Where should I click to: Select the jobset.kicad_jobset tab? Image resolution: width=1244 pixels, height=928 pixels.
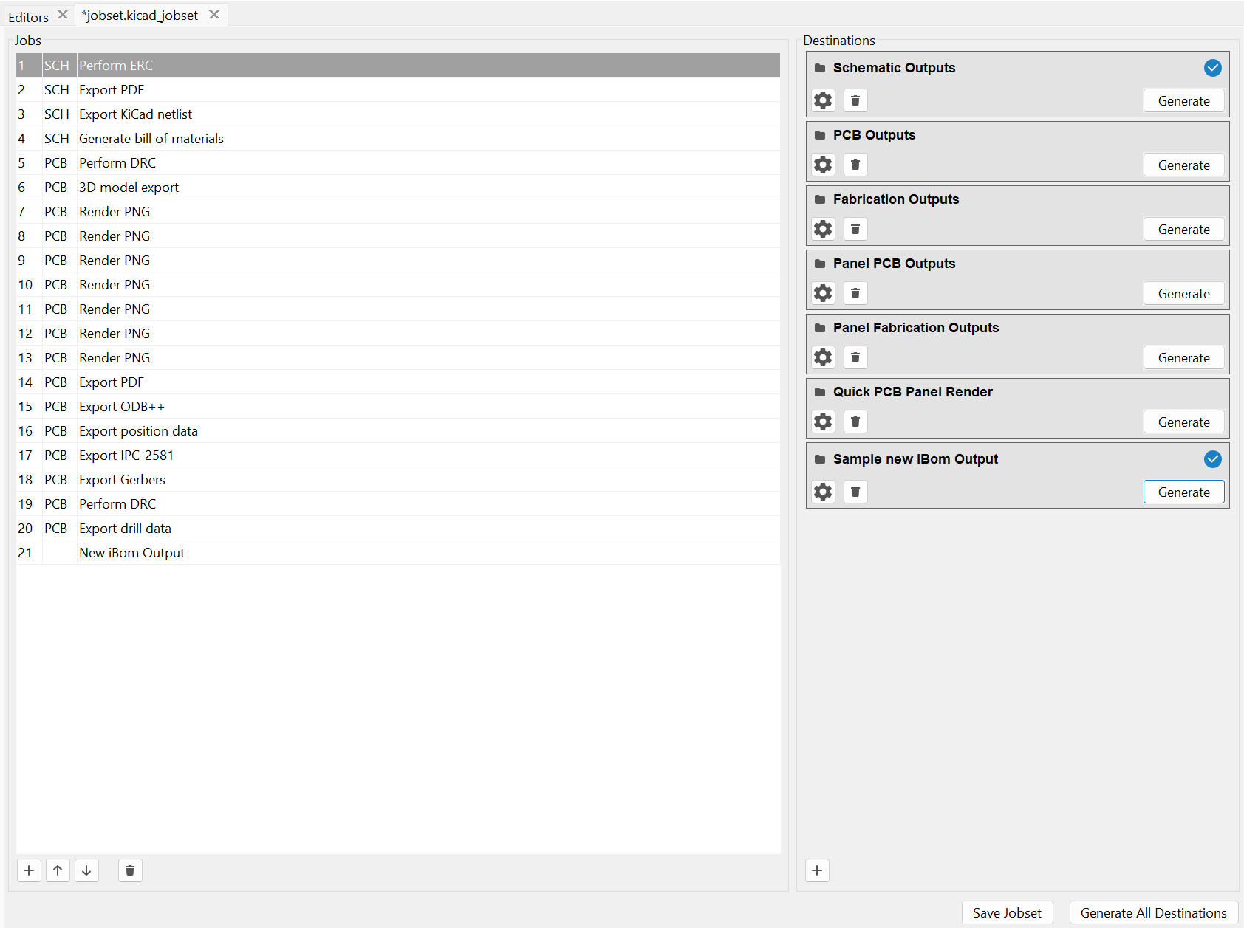(x=140, y=15)
